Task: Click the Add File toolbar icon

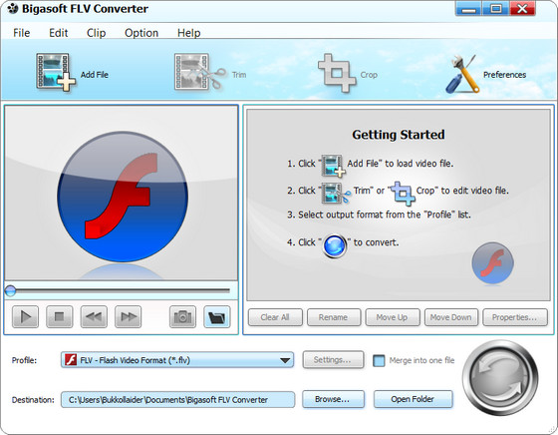Action: click(x=56, y=72)
